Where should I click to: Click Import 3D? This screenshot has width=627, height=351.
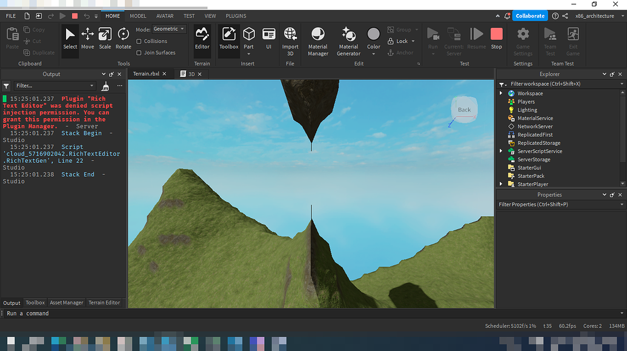[x=290, y=42]
